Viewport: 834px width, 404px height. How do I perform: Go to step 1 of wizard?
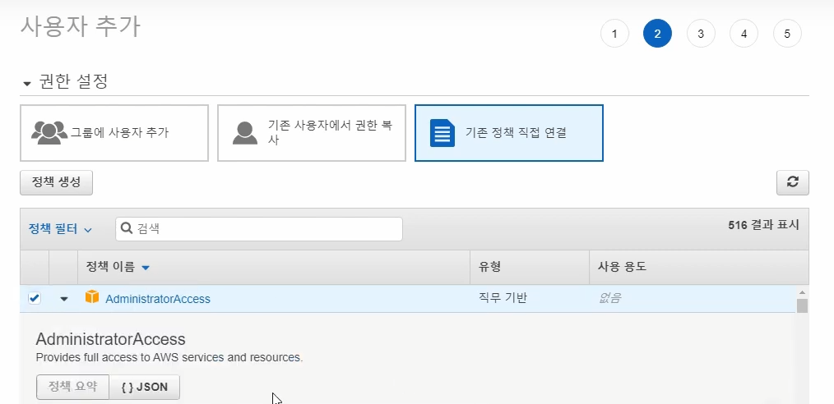pos(614,34)
